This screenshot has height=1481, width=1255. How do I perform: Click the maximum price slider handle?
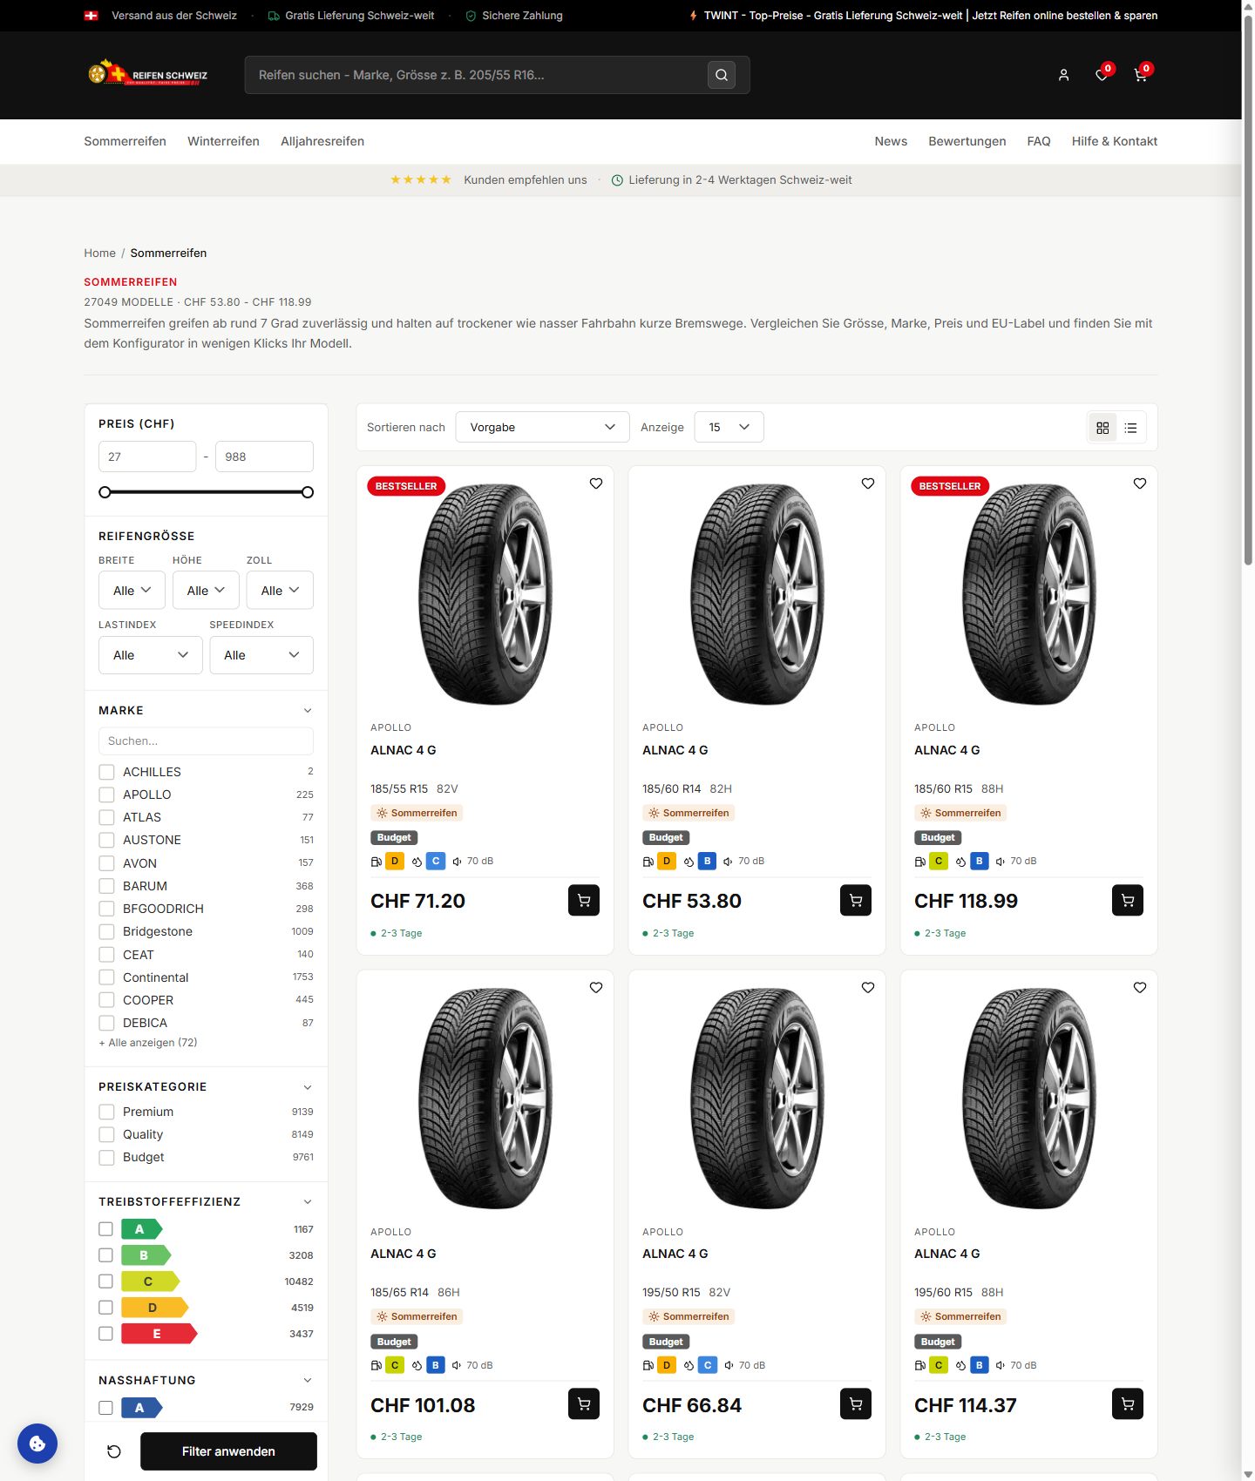point(308,492)
